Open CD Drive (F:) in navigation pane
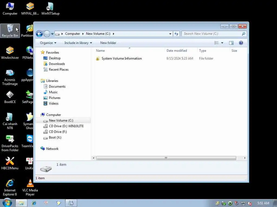 coord(58,132)
